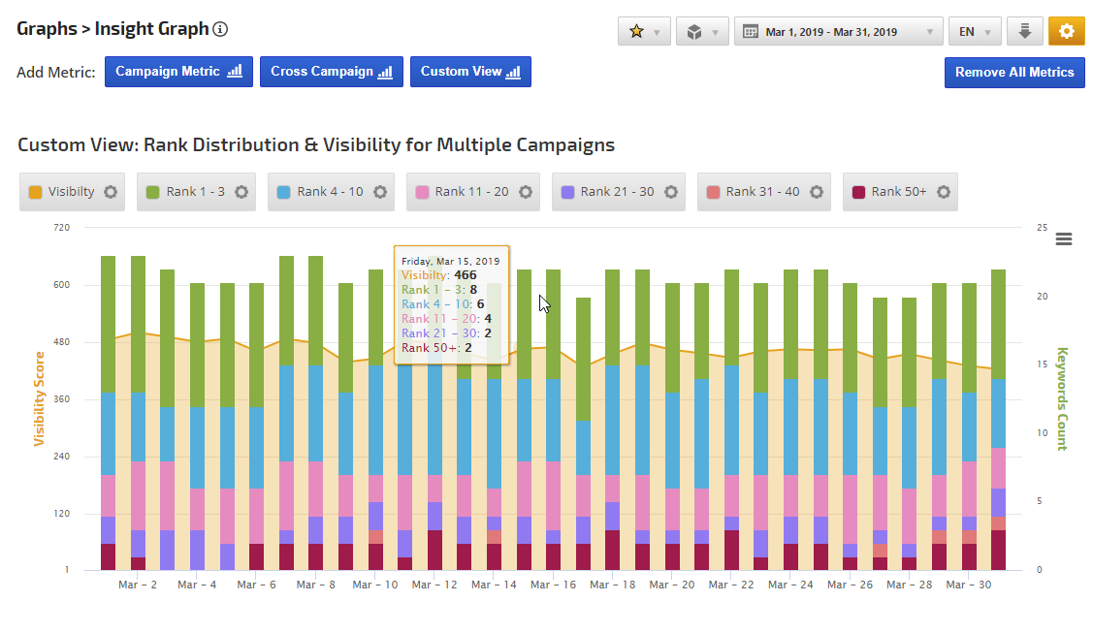Click Remove All Metrics button
This screenshot has height=633, width=1093.
[x=1013, y=73]
